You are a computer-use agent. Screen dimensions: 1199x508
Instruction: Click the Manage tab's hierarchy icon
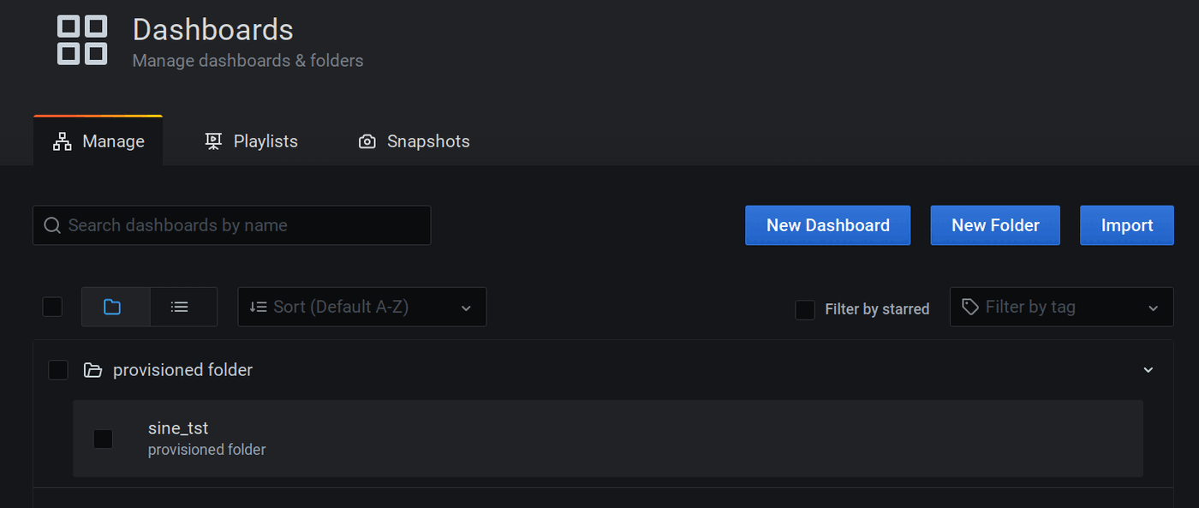[62, 140]
